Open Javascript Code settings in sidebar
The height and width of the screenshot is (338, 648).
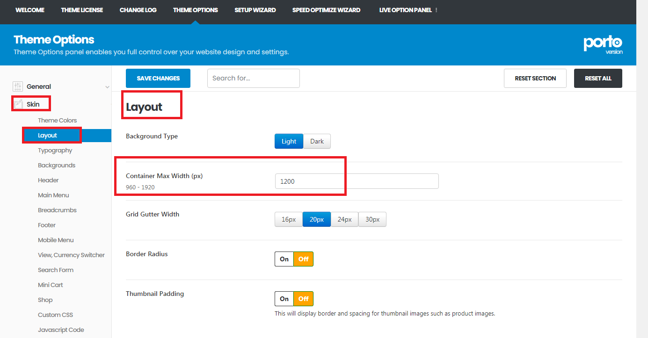[61, 330]
